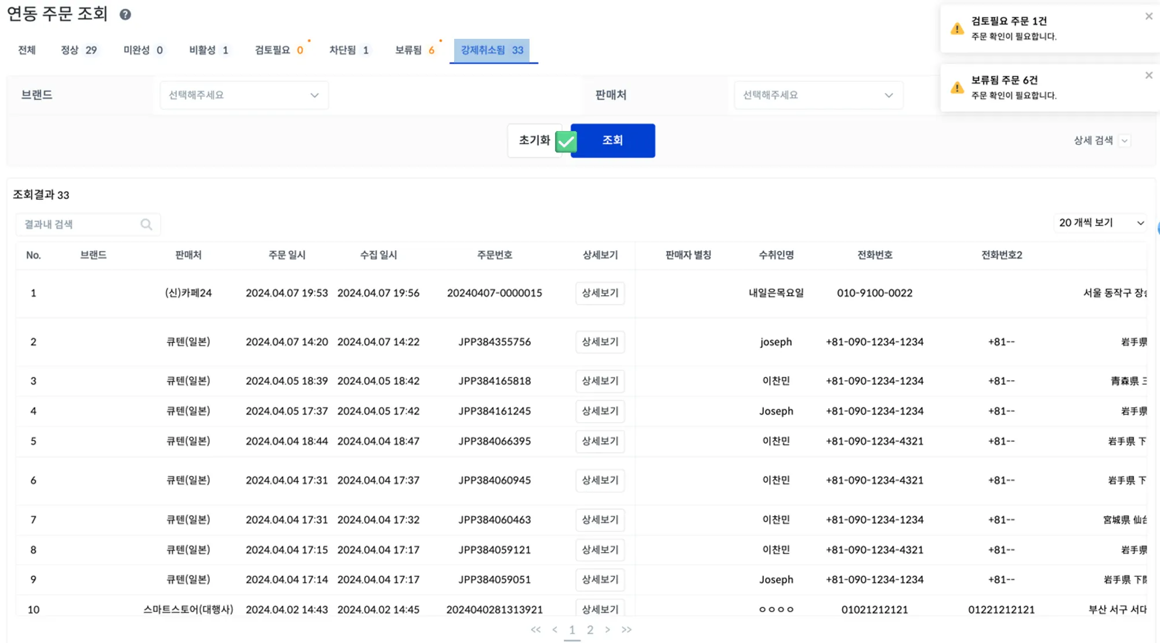Switch to the 정상 tab
This screenshot has height=643, width=1160.
click(78, 50)
